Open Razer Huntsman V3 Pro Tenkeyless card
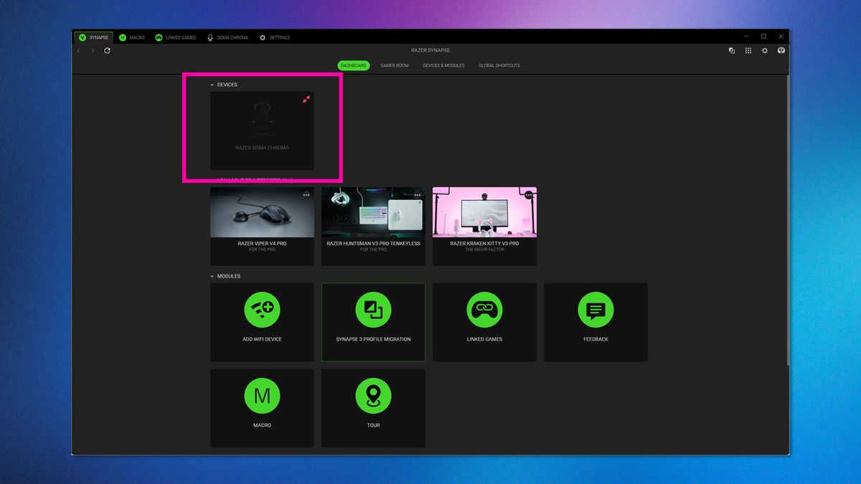Image resolution: width=861 pixels, height=484 pixels. pyautogui.click(x=373, y=227)
